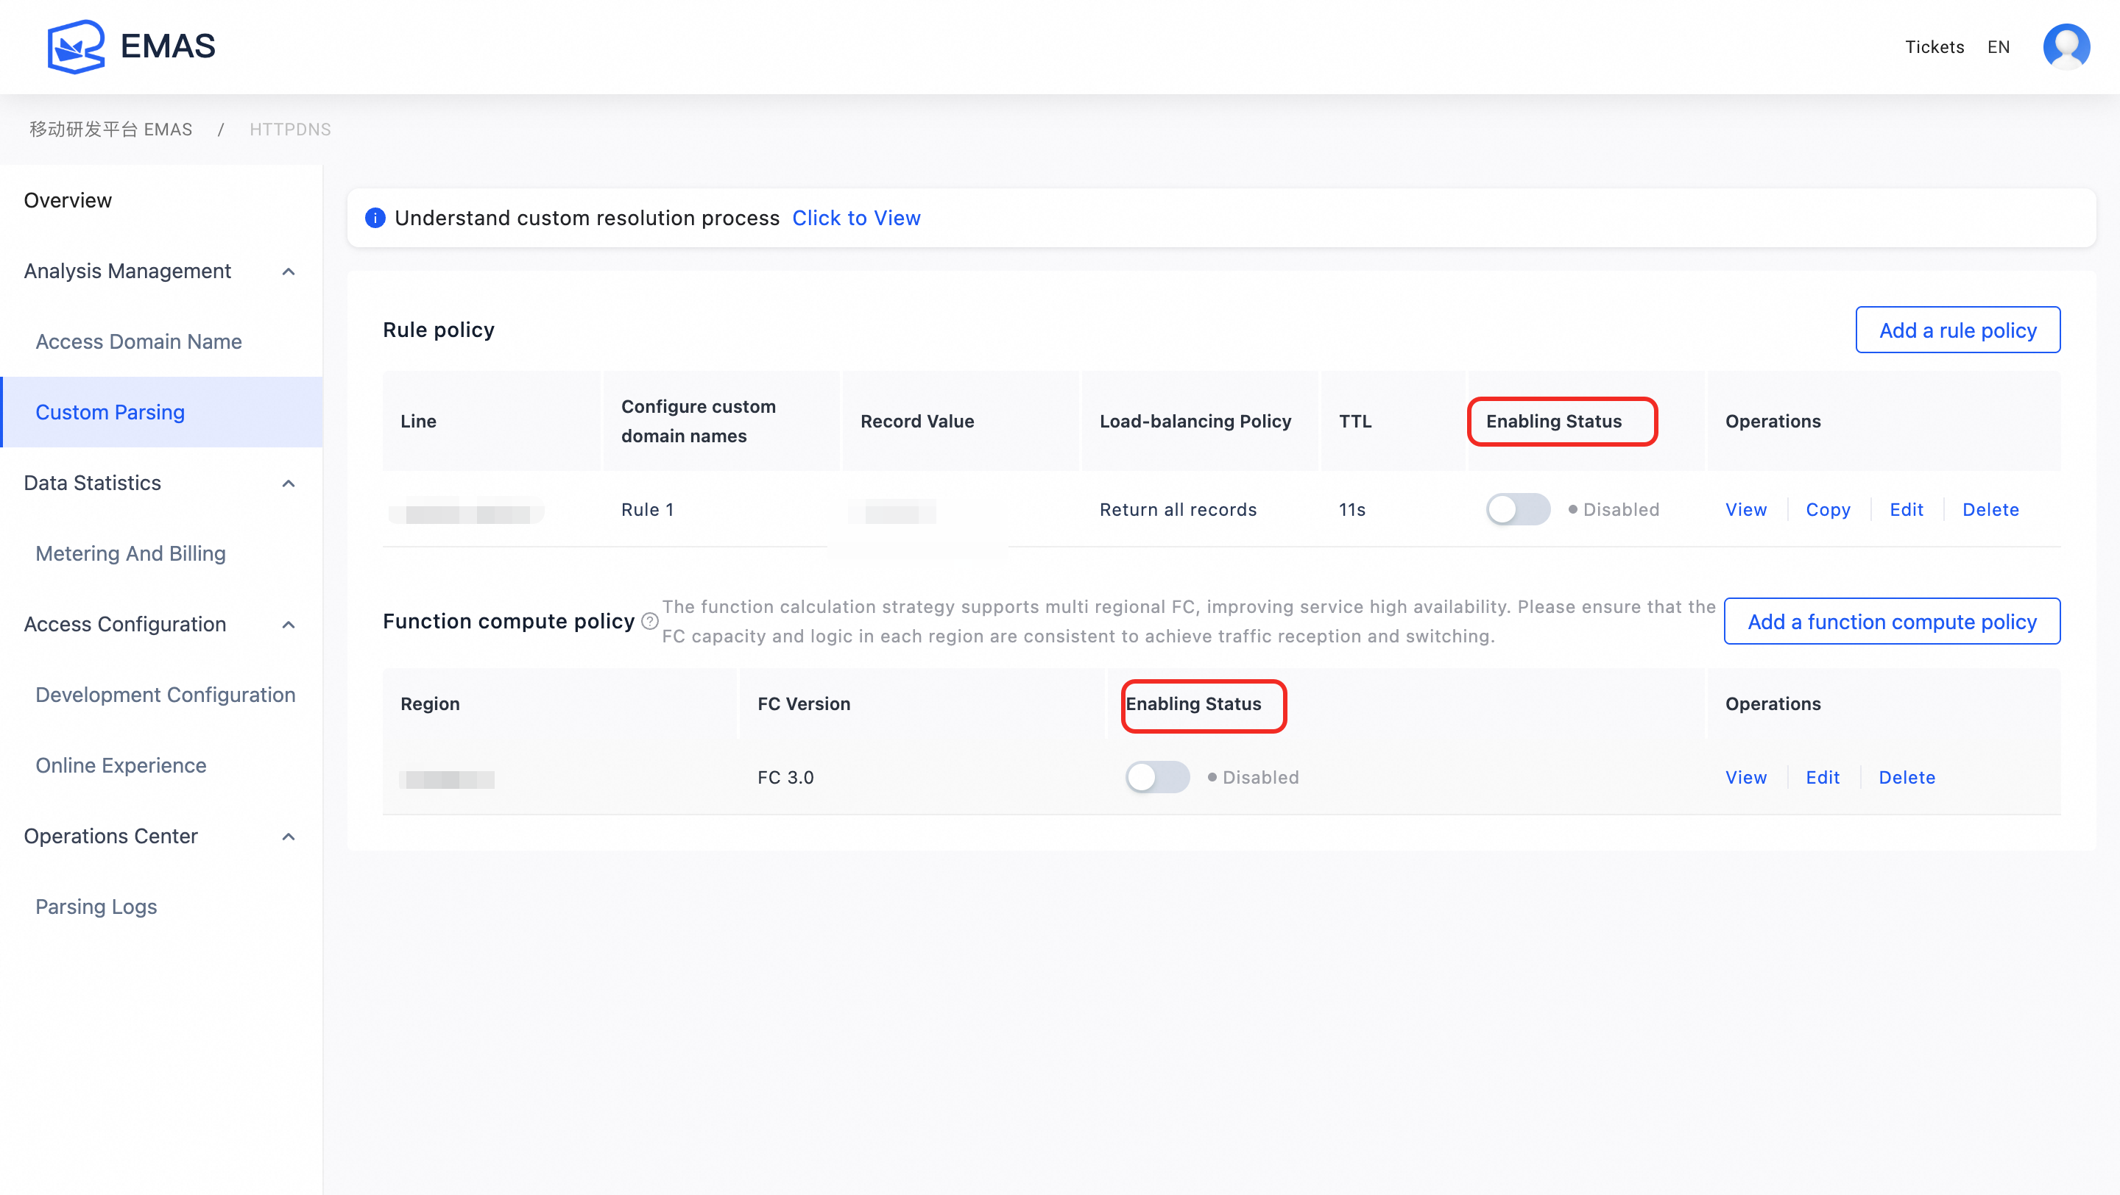
Task: Open the Overview page
Action: 68,200
